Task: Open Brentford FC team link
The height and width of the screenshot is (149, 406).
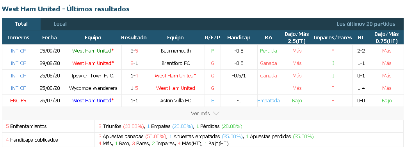Action: pyautogui.click(x=176, y=63)
